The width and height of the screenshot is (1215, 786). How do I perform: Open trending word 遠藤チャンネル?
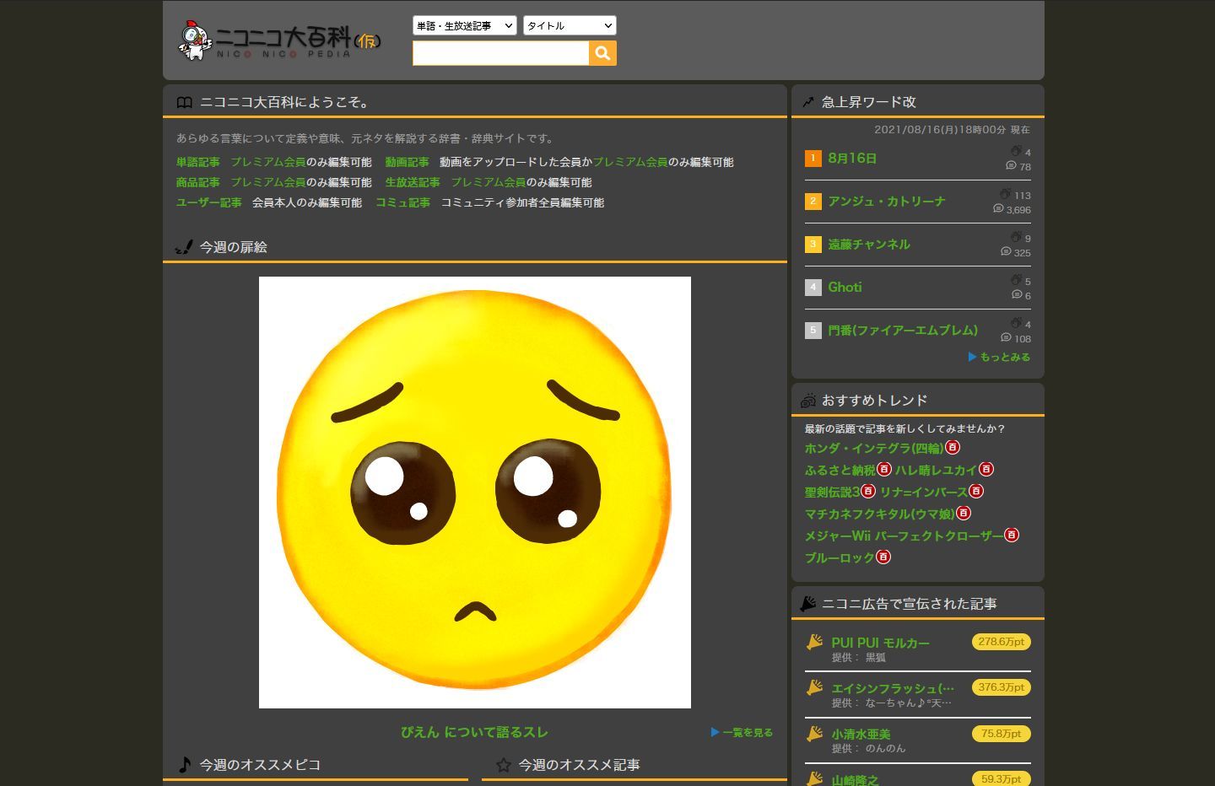869,244
